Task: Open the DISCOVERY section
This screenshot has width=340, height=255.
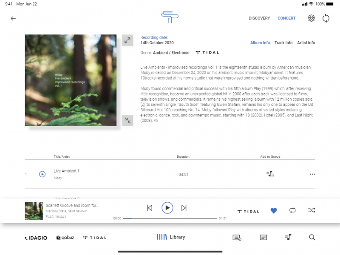Action: click(259, 18)
